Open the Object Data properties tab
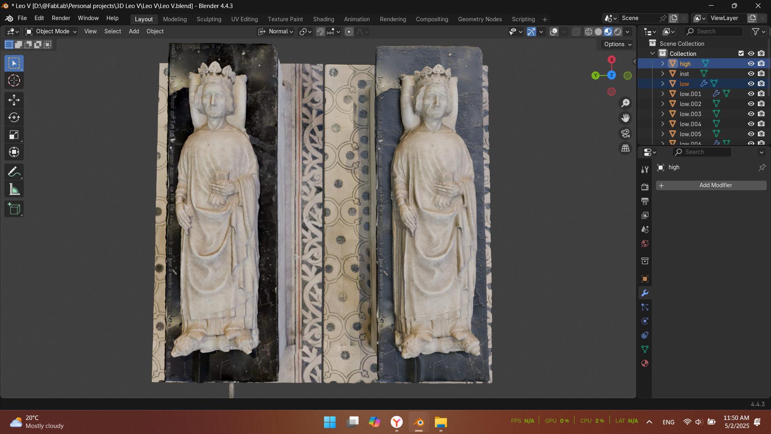Viewport: 771px width, 434px height. point(645,349)
